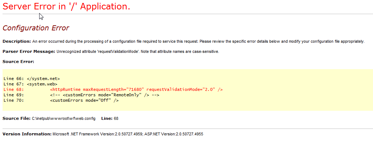
Task: Click the 'Unrecognized attribute requestValidationMode' message text
Action: pos(138,51)
